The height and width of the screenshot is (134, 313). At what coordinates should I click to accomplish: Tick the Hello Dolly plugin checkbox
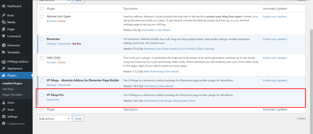pos(42,58)
